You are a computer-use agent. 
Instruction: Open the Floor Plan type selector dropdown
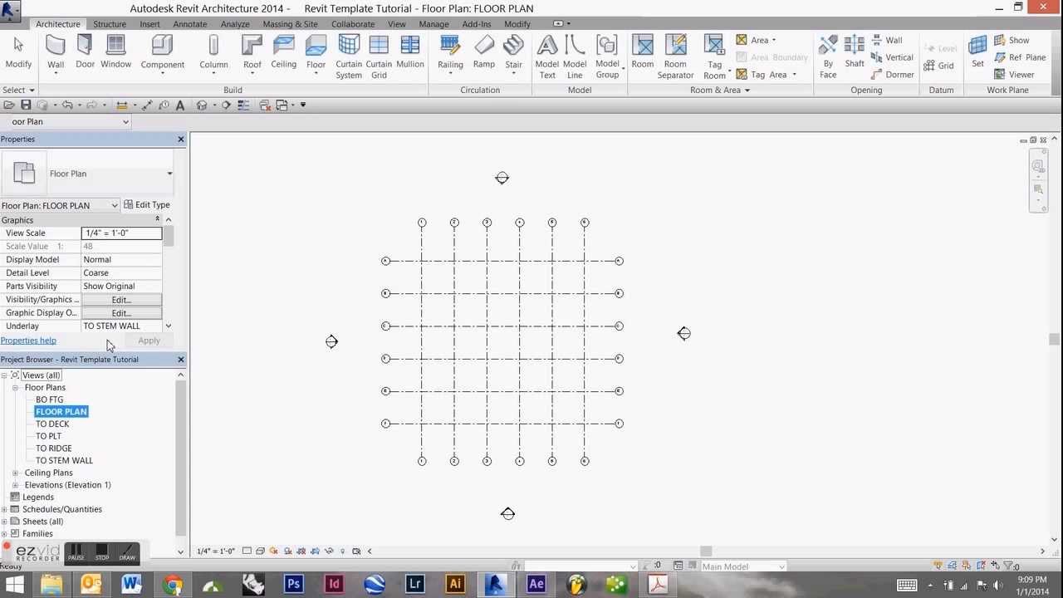click(x=169, y=174)
